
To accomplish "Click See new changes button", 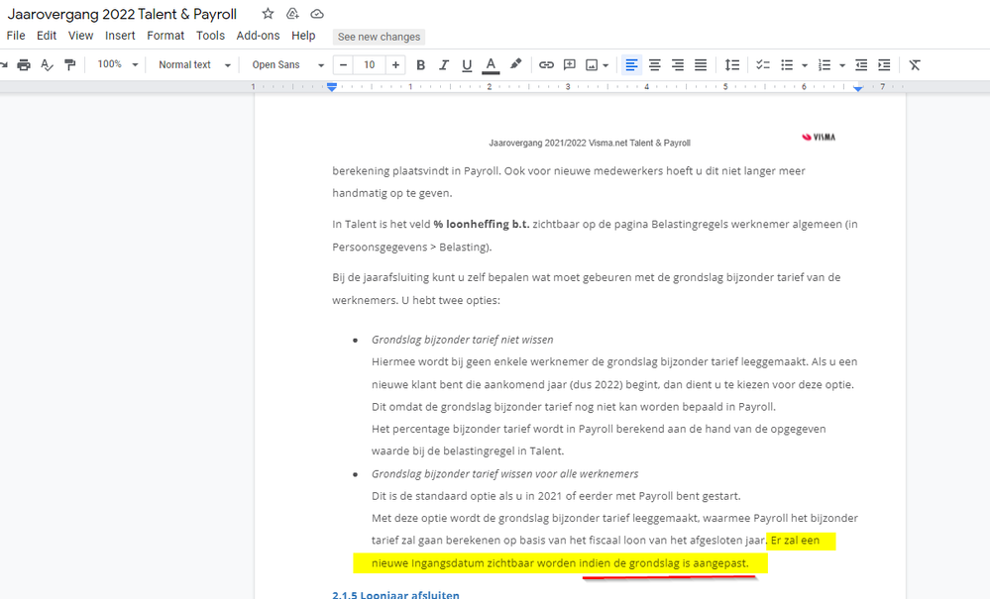I will point(379,37).
